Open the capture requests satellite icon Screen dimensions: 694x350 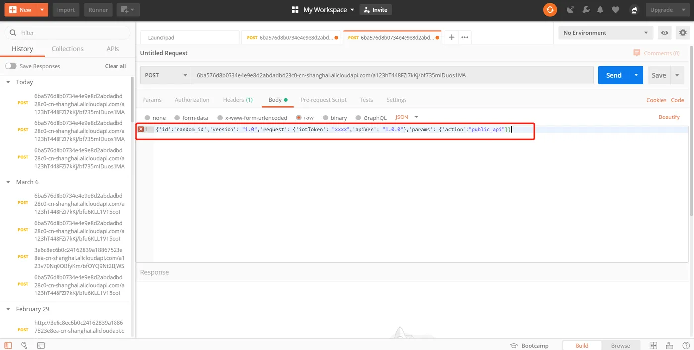[570, 10]
